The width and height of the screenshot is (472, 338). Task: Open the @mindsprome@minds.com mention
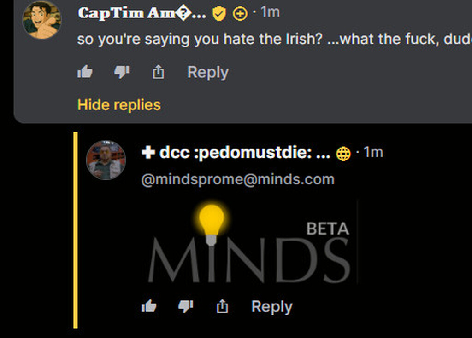[x=238, y=179]
